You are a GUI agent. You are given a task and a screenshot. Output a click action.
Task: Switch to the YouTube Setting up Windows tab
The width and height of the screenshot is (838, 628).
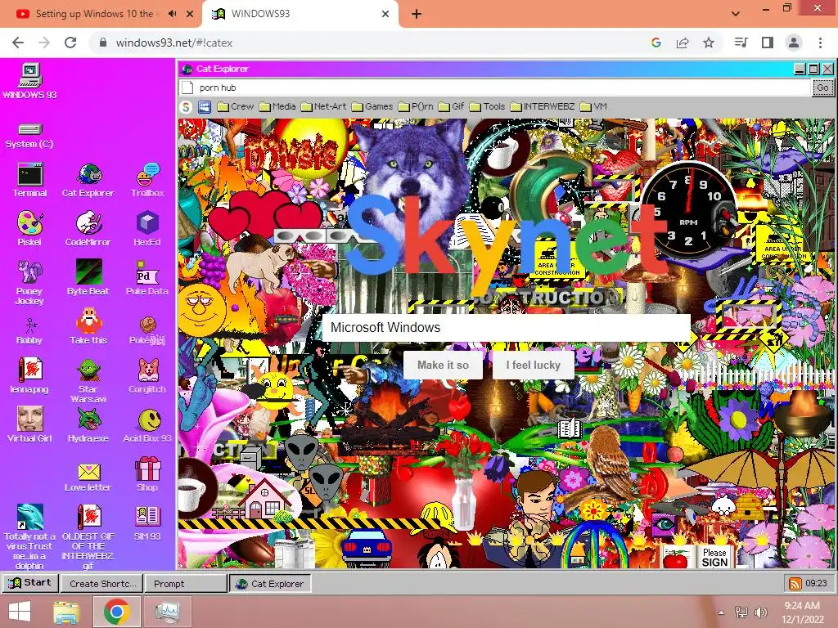pos(93,14)
